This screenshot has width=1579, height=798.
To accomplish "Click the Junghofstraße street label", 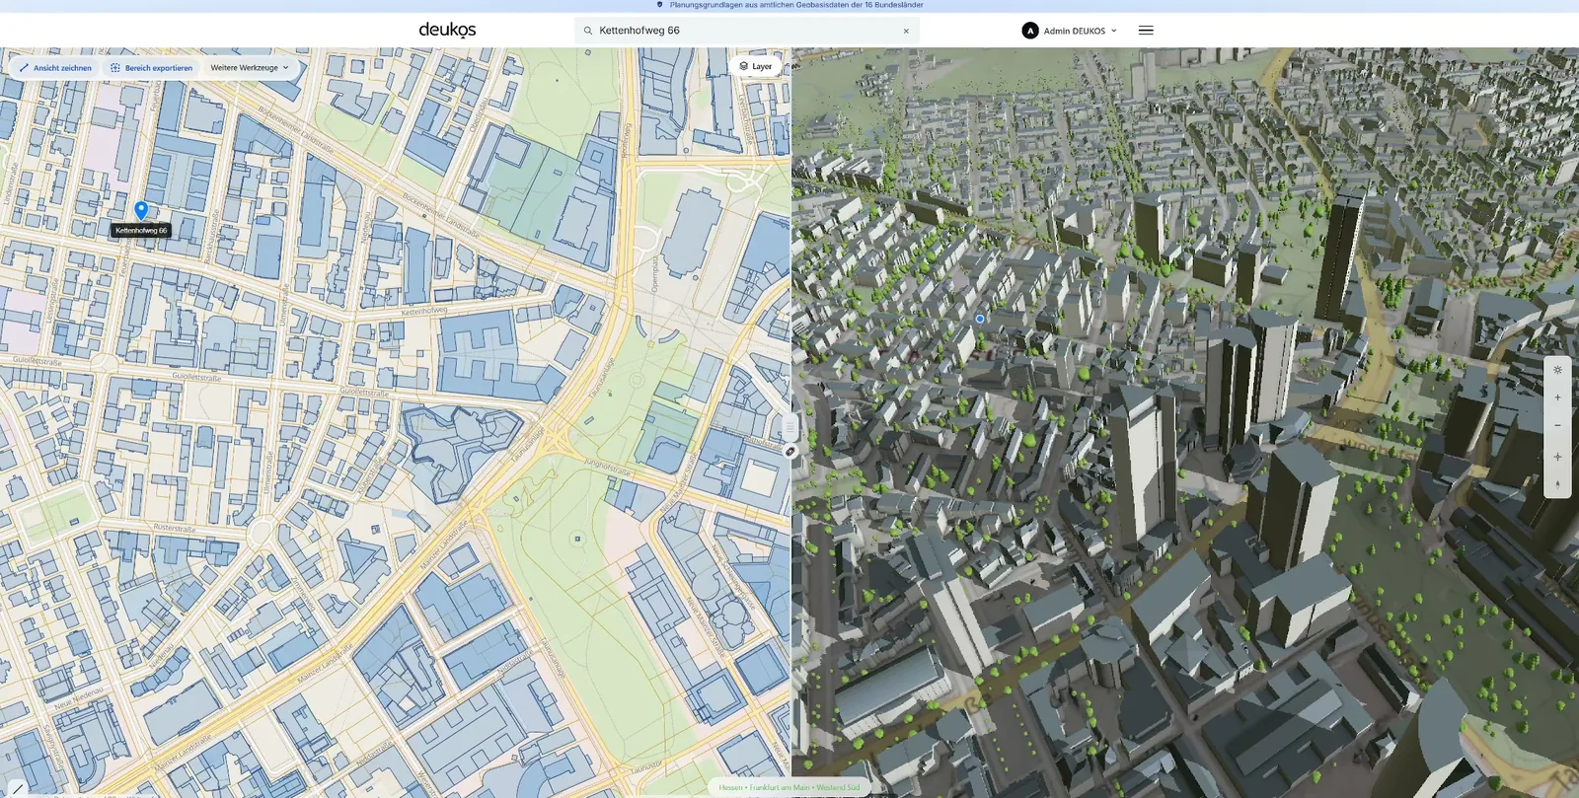I will pos(607,466).
